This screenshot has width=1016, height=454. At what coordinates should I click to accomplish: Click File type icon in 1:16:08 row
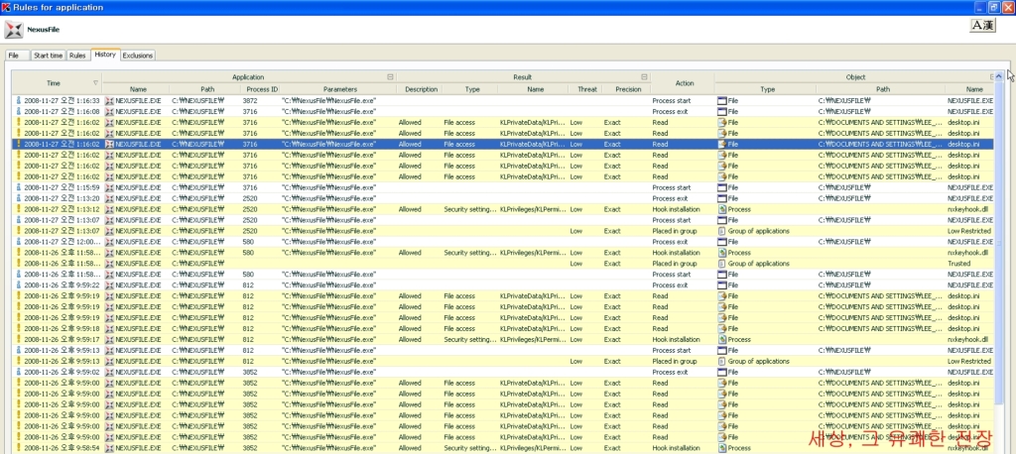[722, 111]
